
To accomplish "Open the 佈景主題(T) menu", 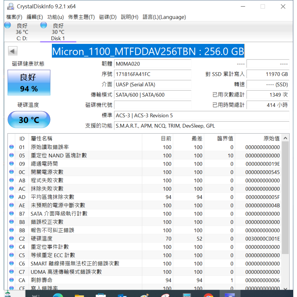I will pyautogui.click(x=82, y=17).
